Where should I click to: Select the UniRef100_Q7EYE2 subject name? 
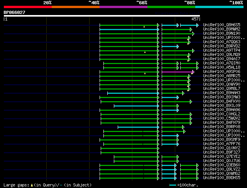click(x=222, y=157)
